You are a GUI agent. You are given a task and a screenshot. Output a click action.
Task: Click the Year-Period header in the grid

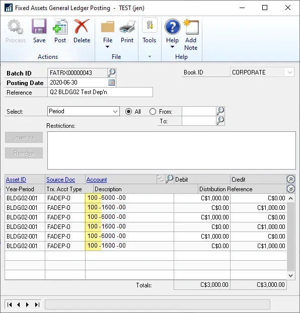25,189
